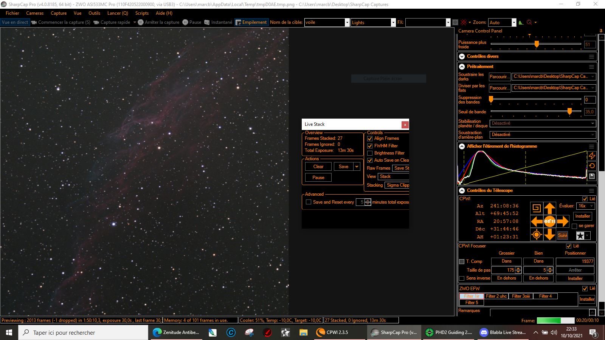
Task: Click the mount slew down arrow
Action: (549, 234)
